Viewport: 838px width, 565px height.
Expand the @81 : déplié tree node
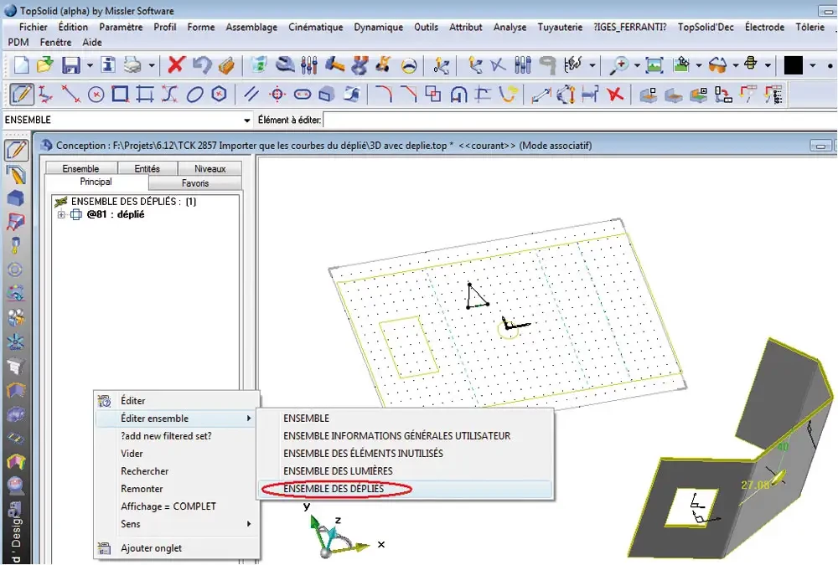[x=61, y=214]
